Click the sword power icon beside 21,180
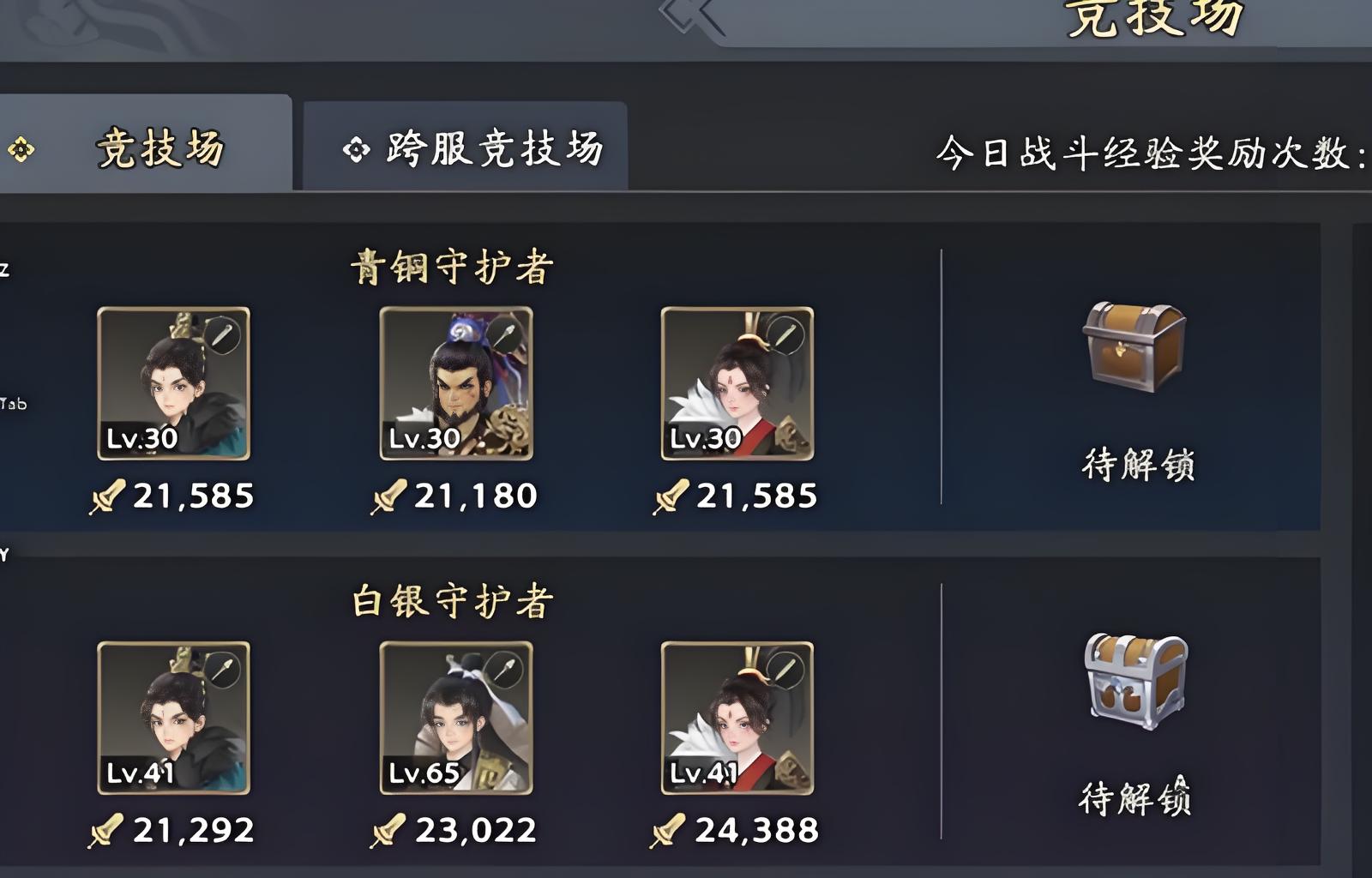Screen dimensions: 1372x878 (388, 496)
